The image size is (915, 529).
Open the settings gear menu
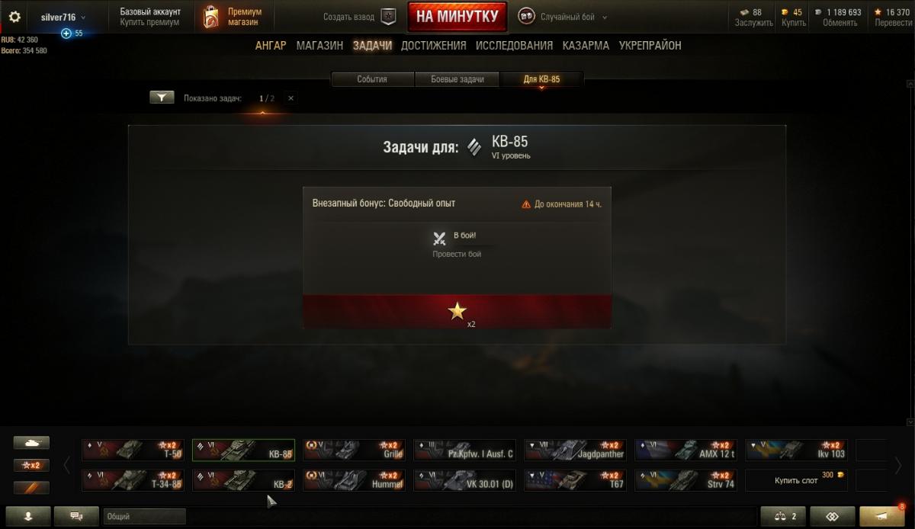(14, 17)
